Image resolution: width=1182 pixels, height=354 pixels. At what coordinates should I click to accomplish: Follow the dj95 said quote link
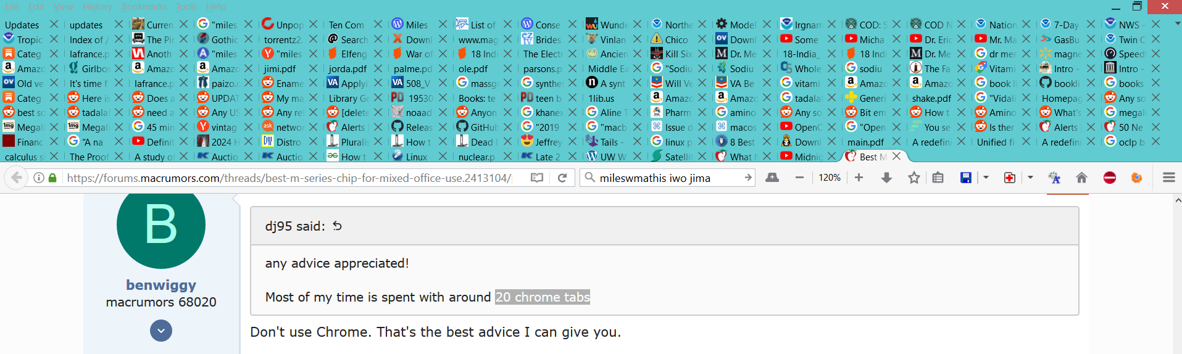point(295,226)
